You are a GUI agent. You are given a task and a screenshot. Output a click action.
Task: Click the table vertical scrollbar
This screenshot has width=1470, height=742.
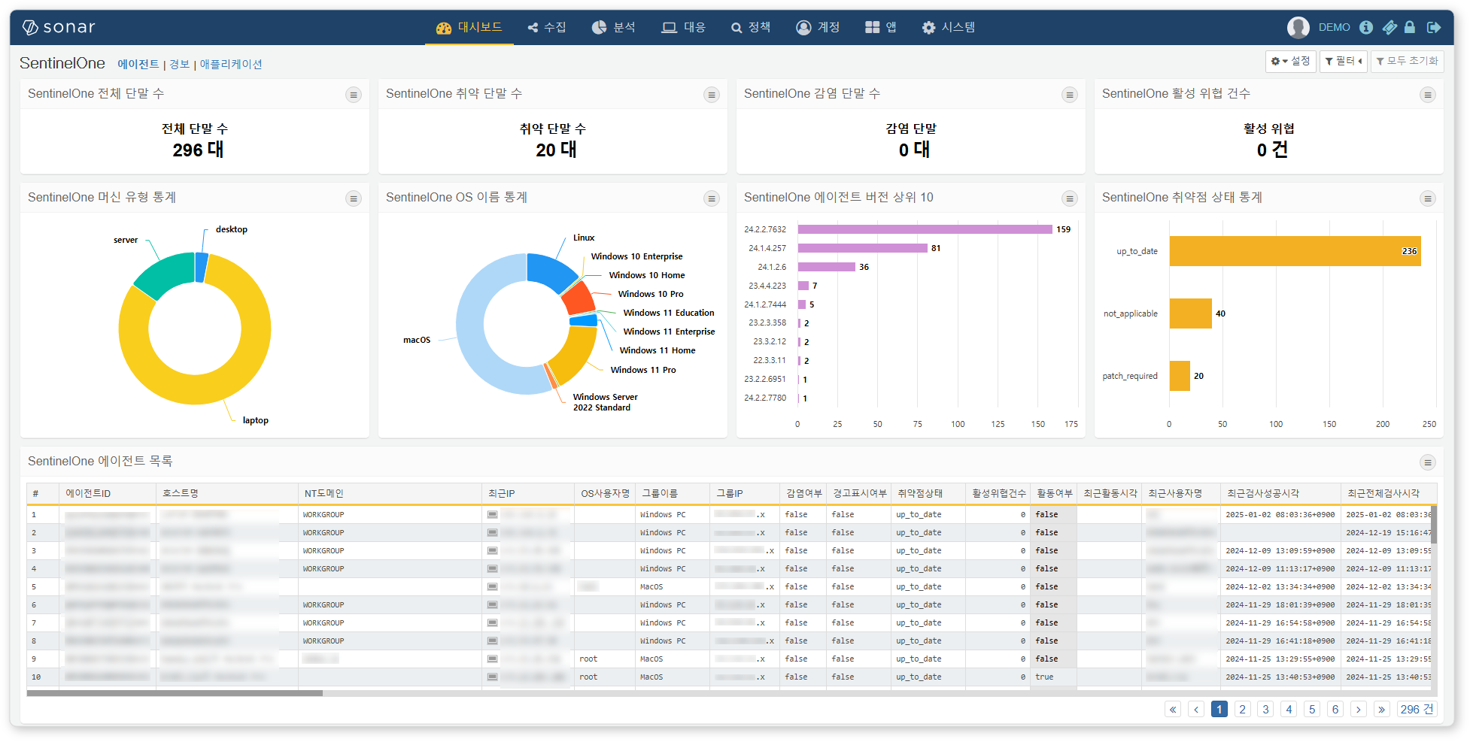point(1434,524)
